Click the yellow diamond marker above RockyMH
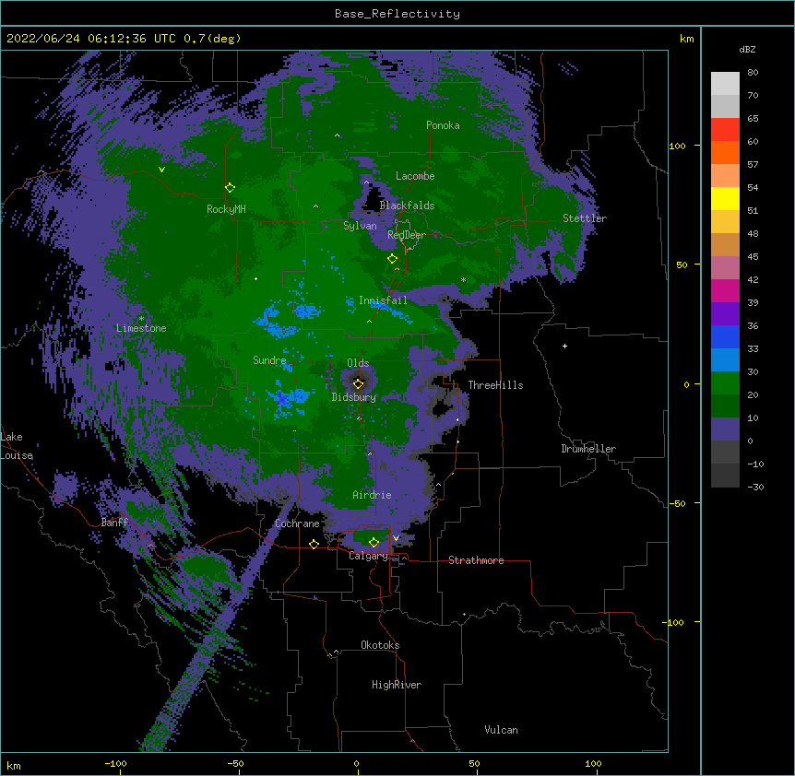The width and height of the screenshot is (795, 776). [x=231, y=188]
